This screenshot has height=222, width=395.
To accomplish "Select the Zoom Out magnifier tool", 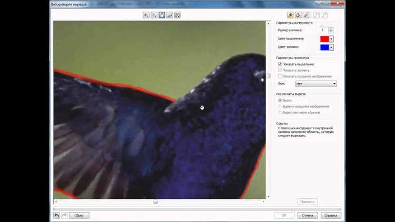I will click(154, 15).
